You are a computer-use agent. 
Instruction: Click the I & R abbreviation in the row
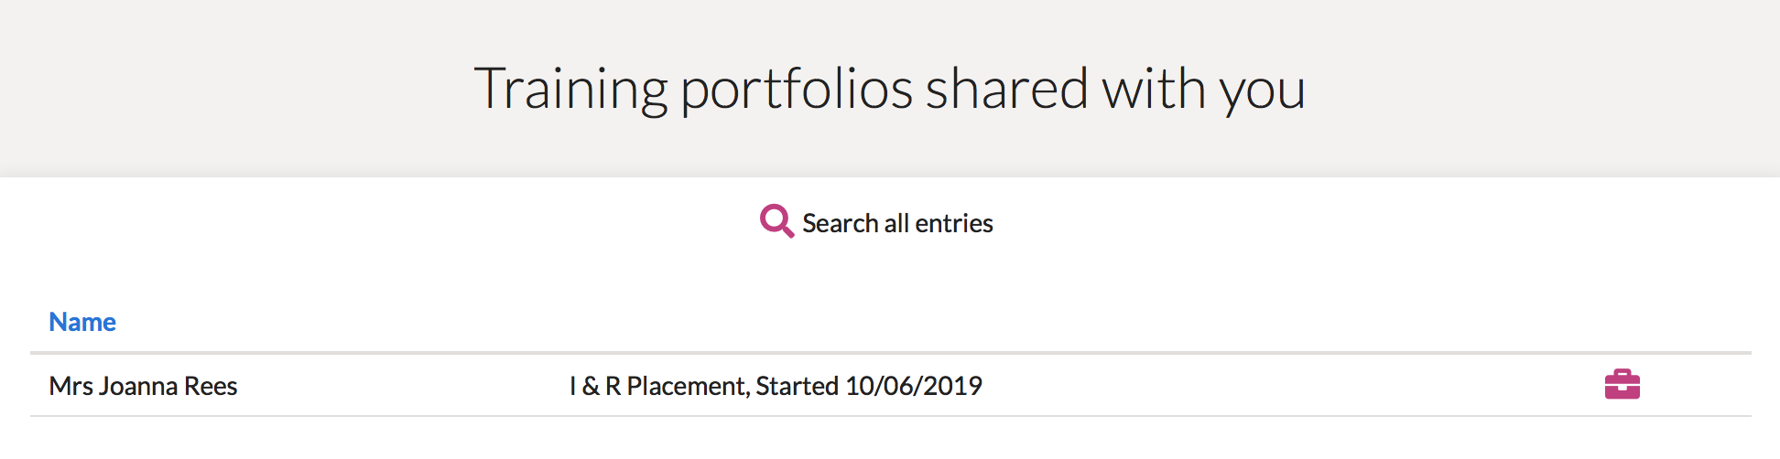(594, 386)
